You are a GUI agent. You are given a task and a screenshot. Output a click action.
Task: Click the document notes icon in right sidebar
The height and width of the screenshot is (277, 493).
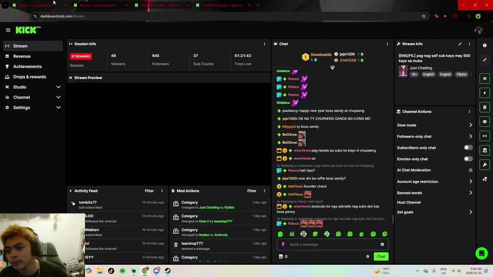point(485,107)
